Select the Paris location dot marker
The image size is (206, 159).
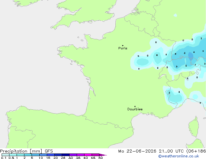(123, 45)
